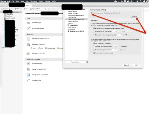Open the Edit menu

pyautogui.click(x=17, y=1)
